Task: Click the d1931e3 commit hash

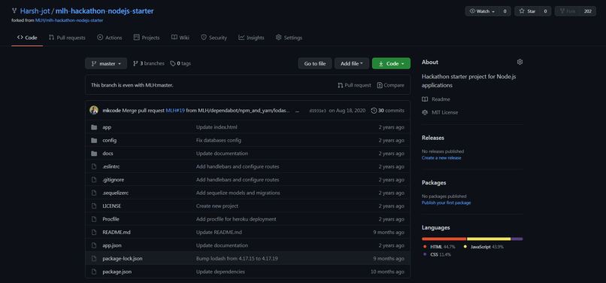Action: (317, 111)
